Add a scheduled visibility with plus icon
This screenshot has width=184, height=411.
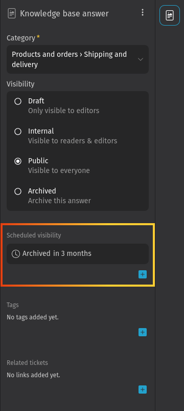143,274
